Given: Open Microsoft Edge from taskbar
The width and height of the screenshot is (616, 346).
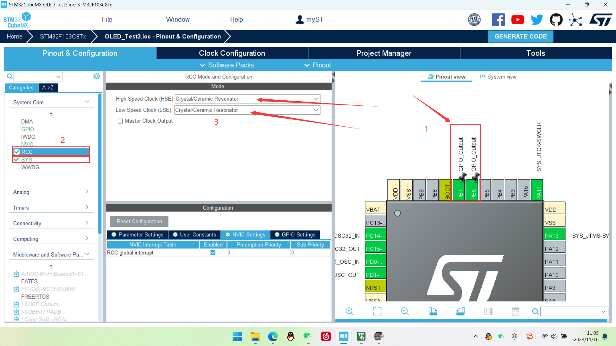Looking at the screenshot, I should coord(273,336).
